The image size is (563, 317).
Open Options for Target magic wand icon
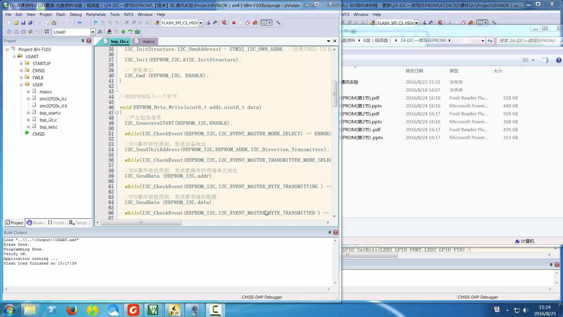(x=100, y=32)
